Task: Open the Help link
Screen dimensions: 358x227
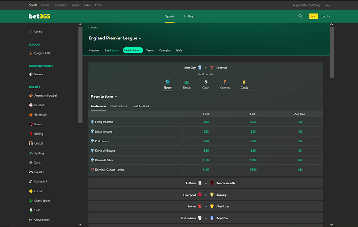Action: tap(327, 5)
